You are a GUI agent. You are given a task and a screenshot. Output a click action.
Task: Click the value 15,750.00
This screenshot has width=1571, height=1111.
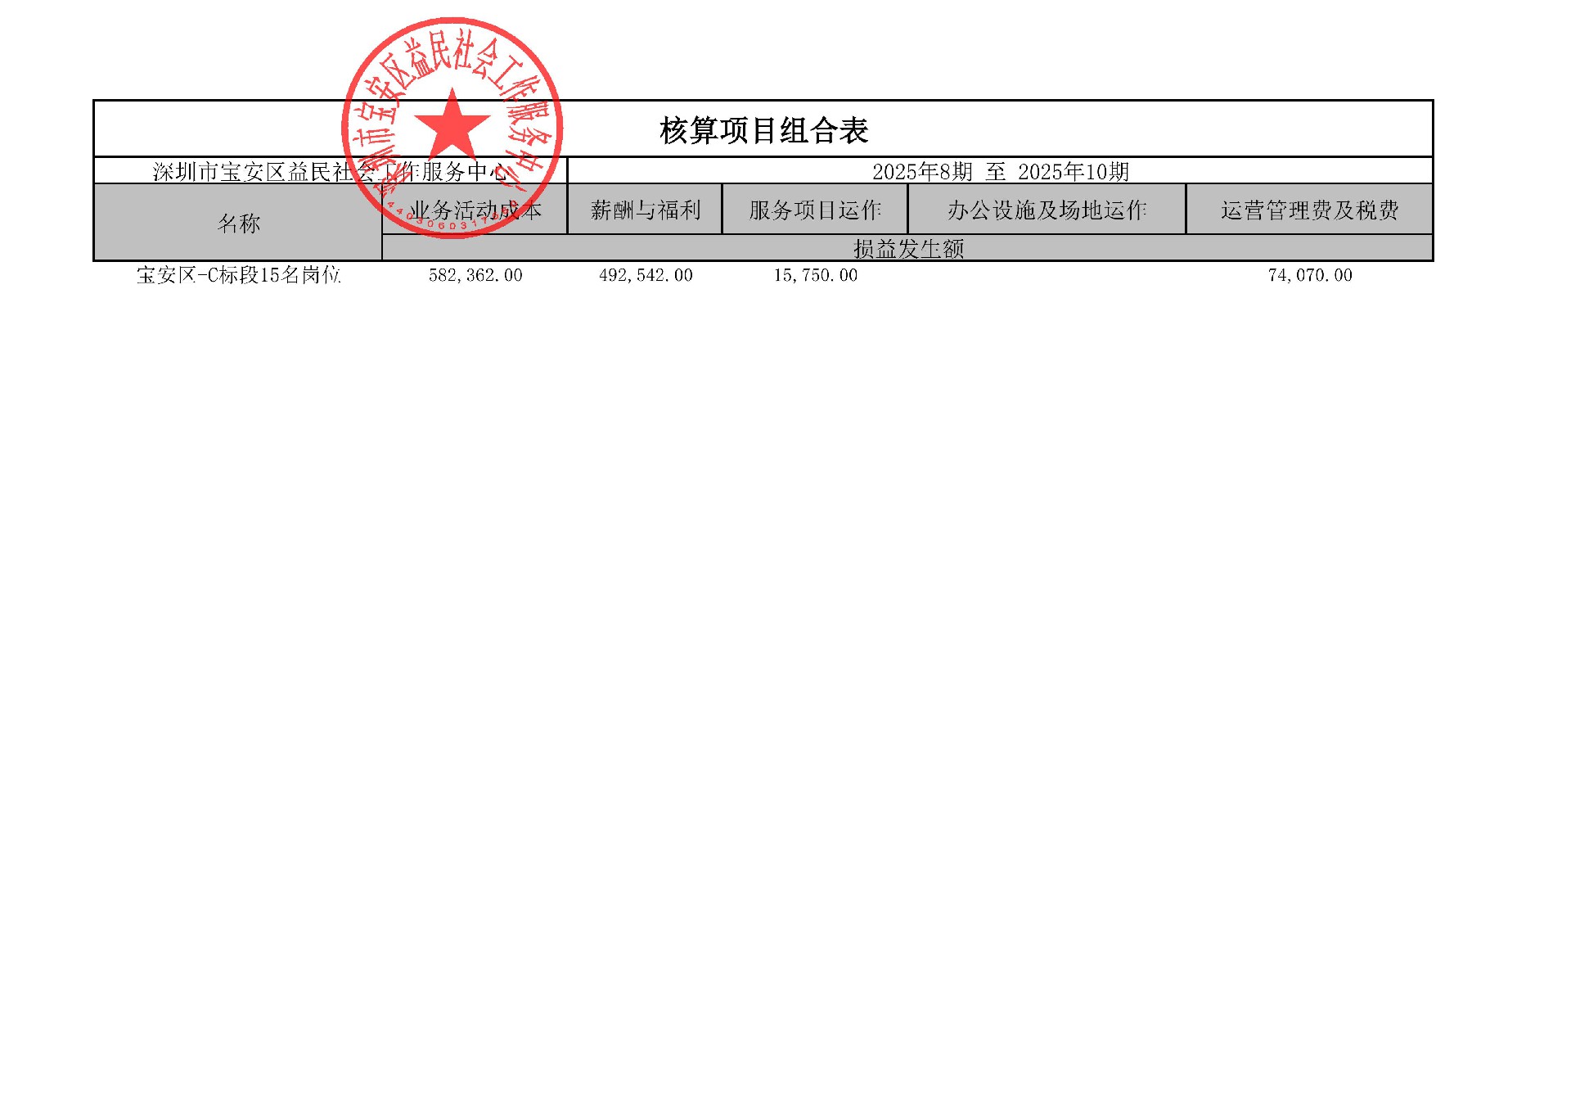[x=816, y=276]
